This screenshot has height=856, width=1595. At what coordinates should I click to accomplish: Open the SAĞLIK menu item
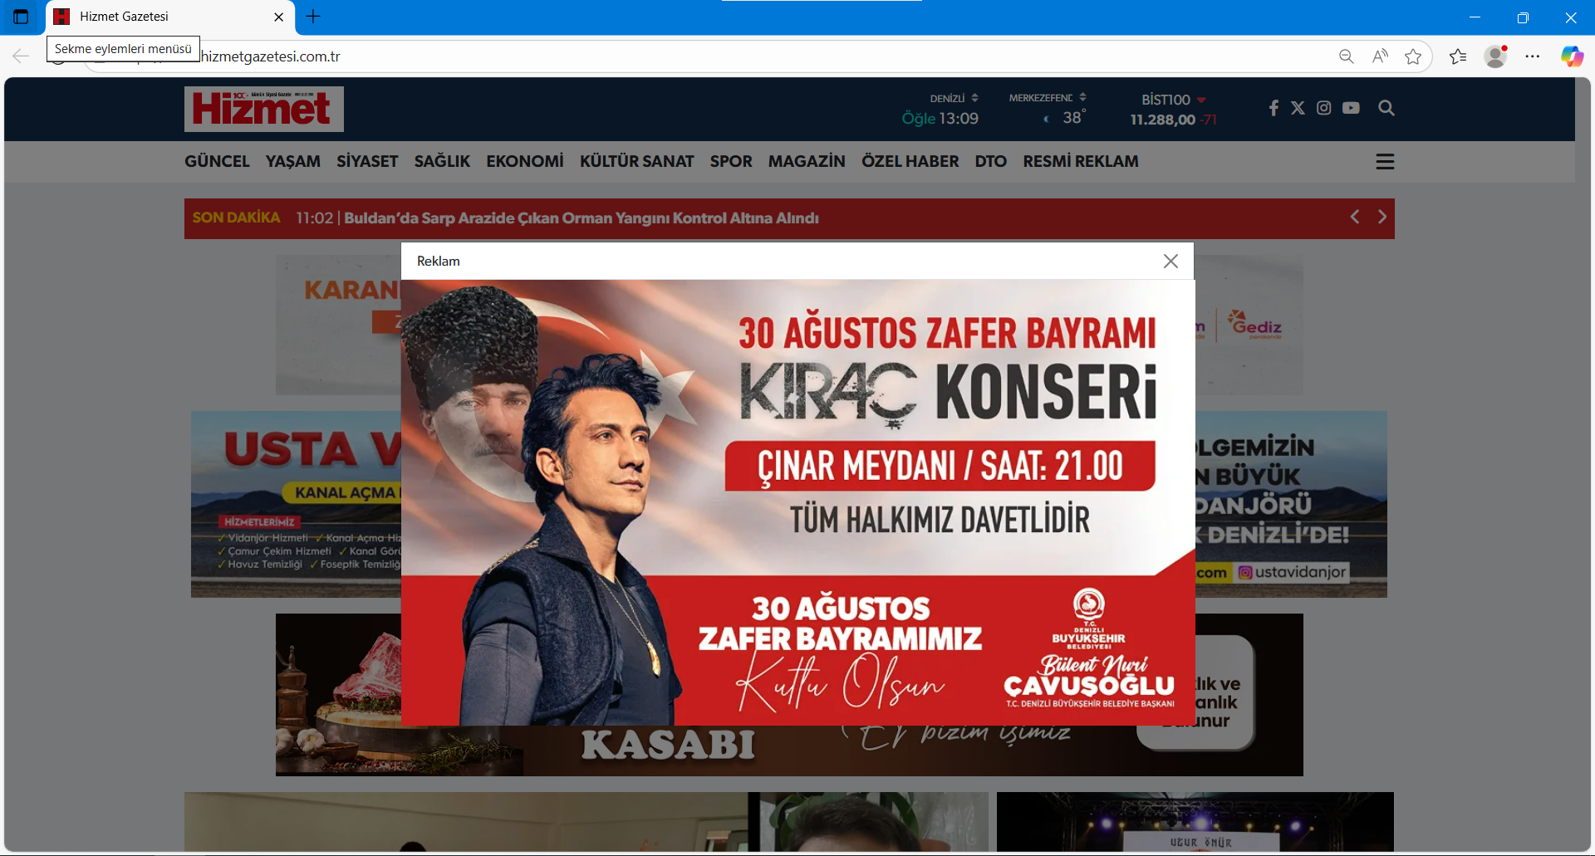(442, 161)
